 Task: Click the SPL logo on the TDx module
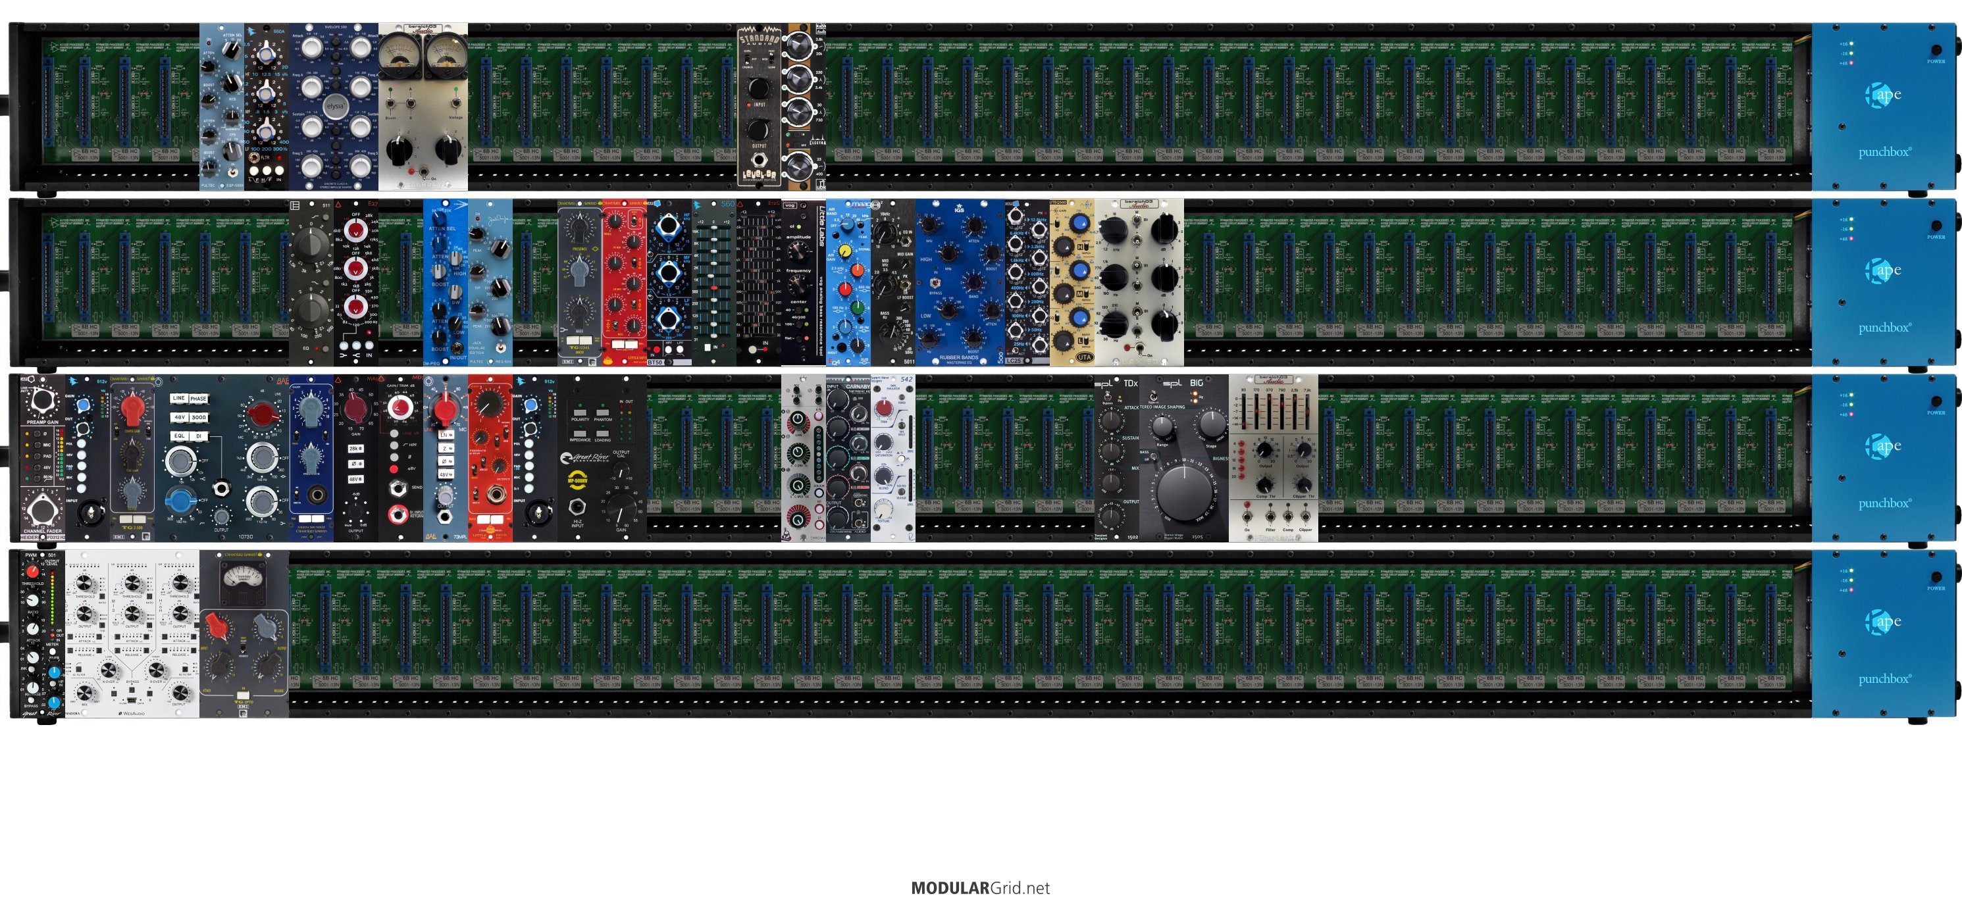click(x=1104, y=383)
